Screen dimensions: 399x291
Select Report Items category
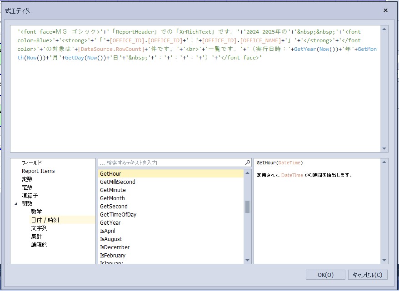coord(38,171)
